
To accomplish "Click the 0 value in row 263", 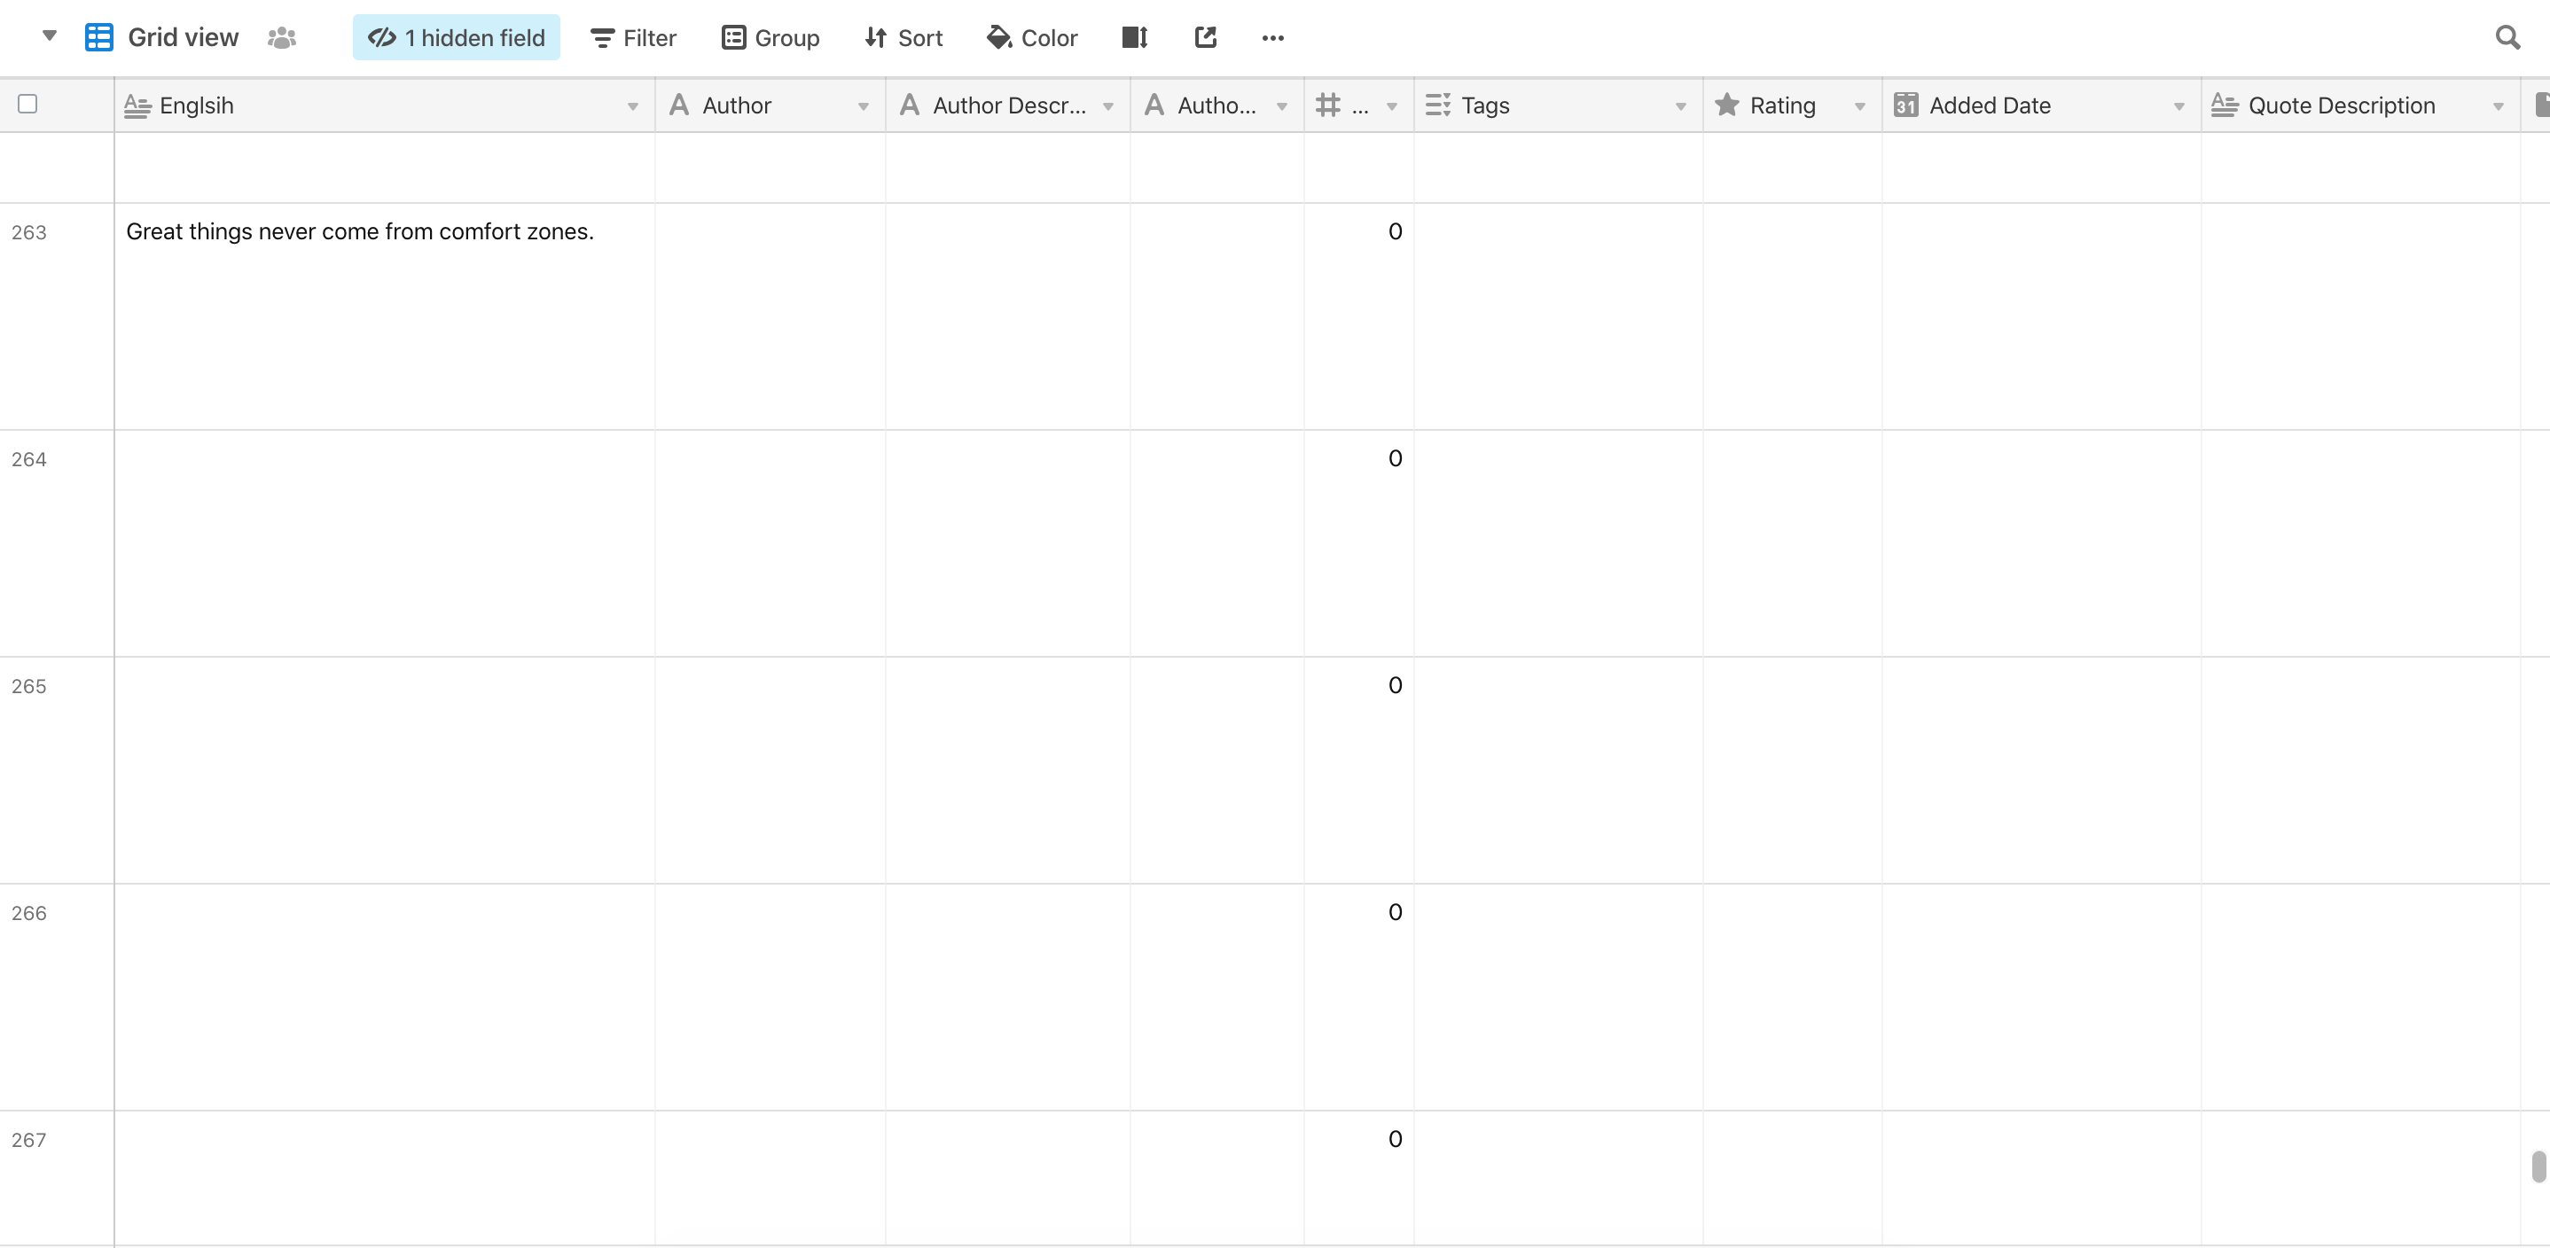I will tap(1395, 231).
